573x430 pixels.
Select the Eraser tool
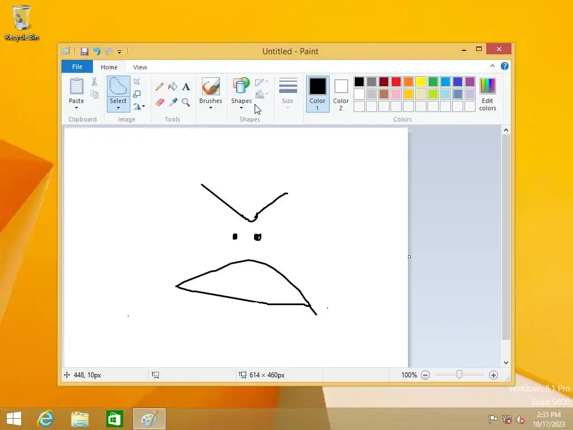click(x=159, y=102)
